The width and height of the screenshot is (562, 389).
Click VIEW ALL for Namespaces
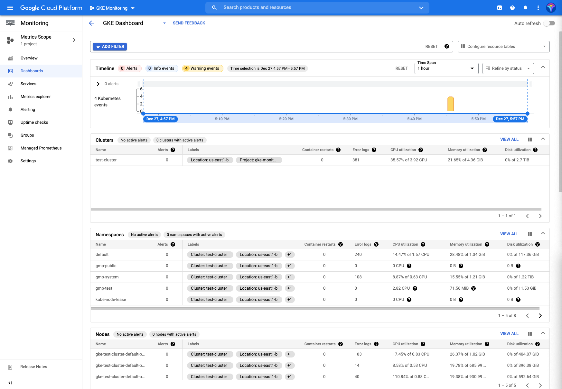509,234
